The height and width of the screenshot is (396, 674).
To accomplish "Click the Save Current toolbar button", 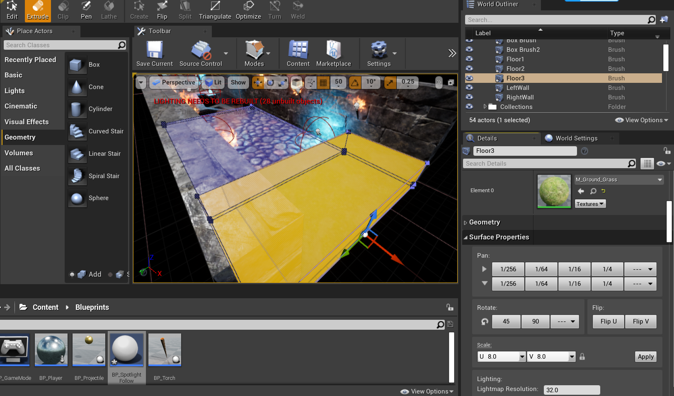I will (154, 54).
